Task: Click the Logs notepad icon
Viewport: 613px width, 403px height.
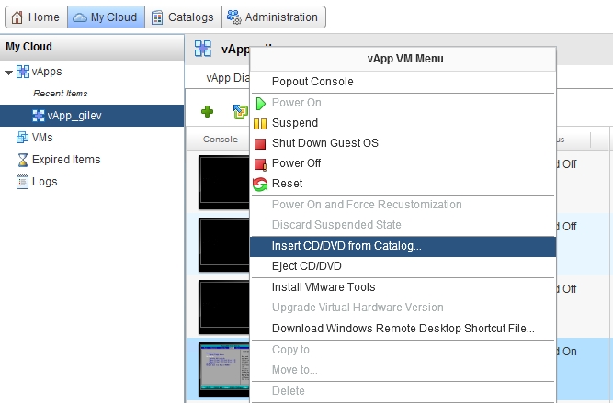Action: click(x=22, y=182)
